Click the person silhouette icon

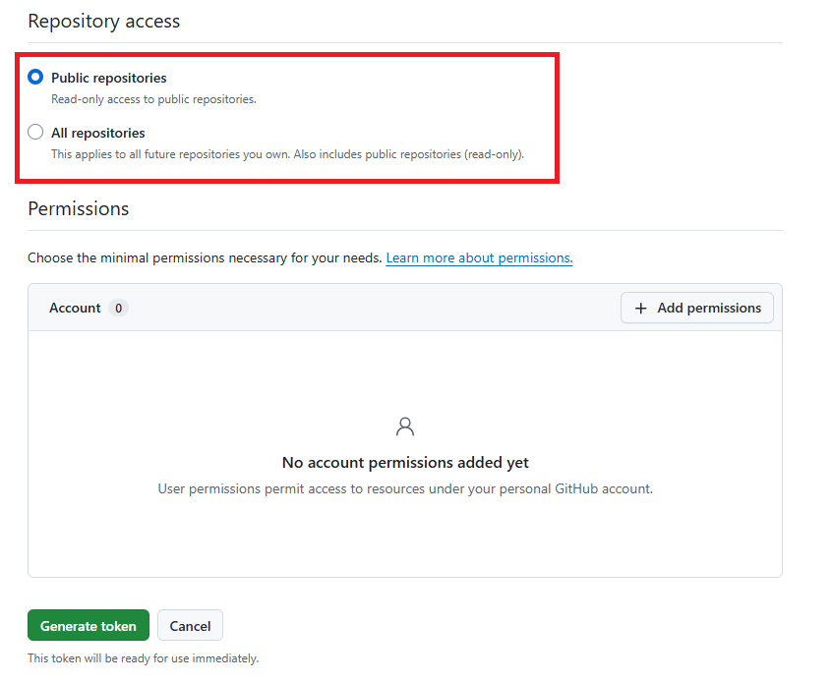tap(405, 427)
